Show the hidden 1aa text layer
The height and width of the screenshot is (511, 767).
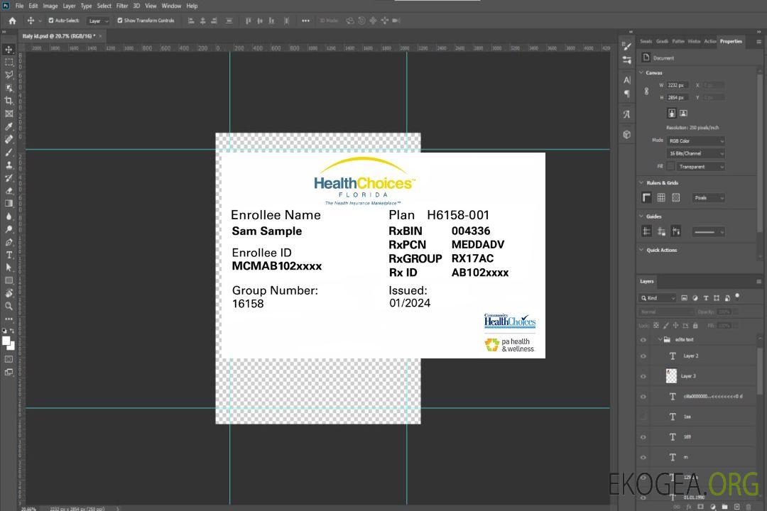tap(643, 417)
